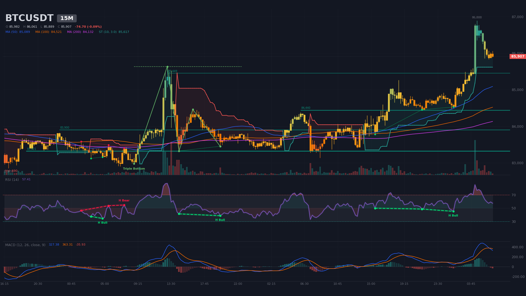The height and width of the screenshot is (296, 526).
Task: Click the 13:30 time axis label
Action: click(x=171, y=284)
